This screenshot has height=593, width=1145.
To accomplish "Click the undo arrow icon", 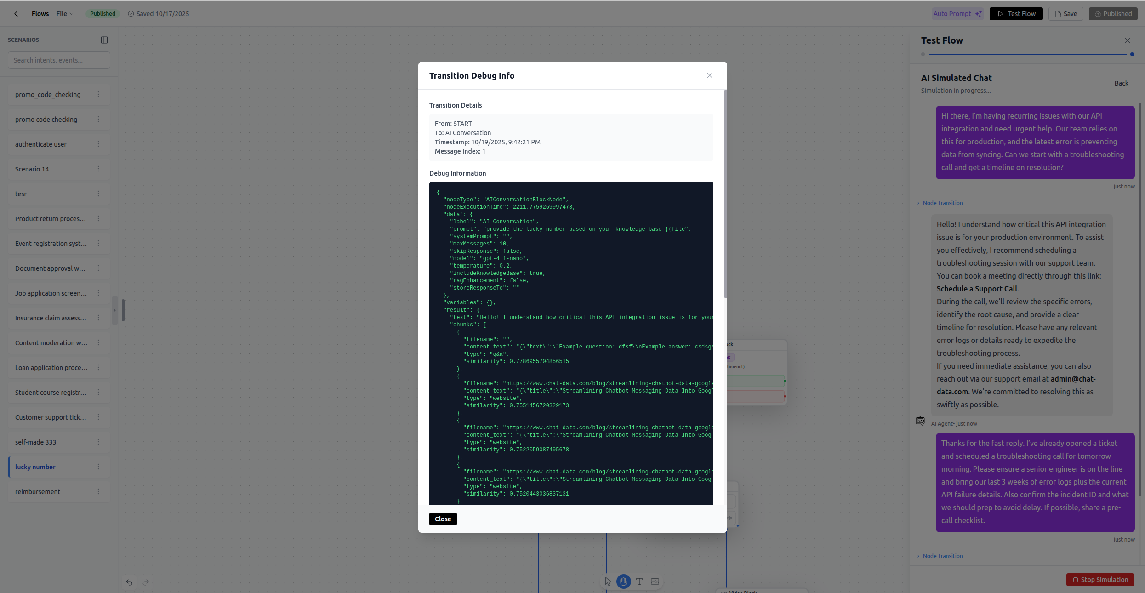I will 129,582.
